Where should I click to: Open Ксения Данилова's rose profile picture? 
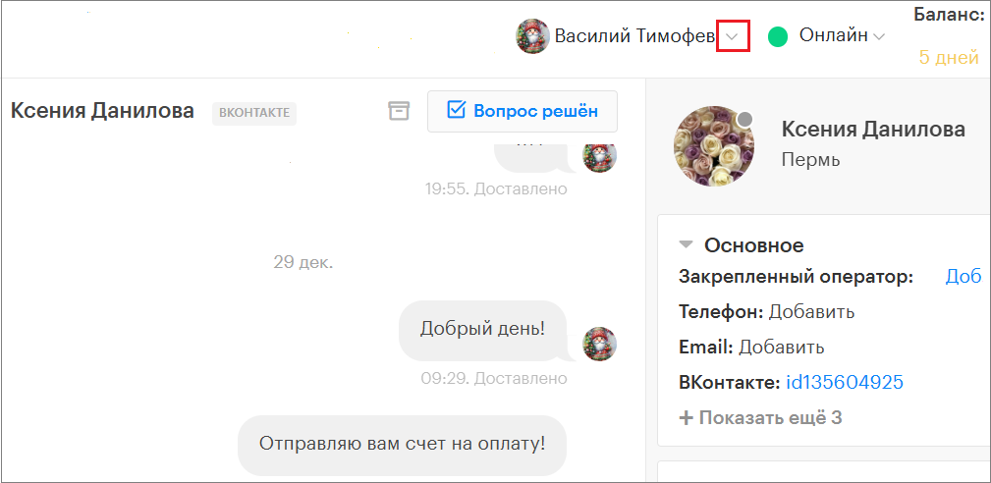pos(714,146)
